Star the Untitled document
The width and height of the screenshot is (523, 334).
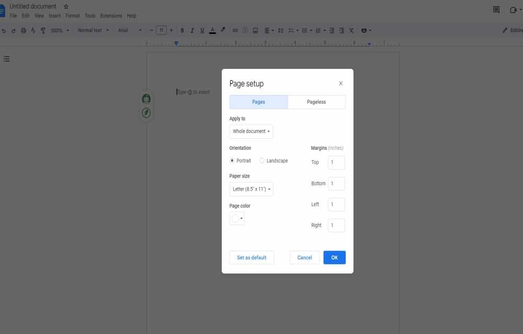[x=65, y=6]
